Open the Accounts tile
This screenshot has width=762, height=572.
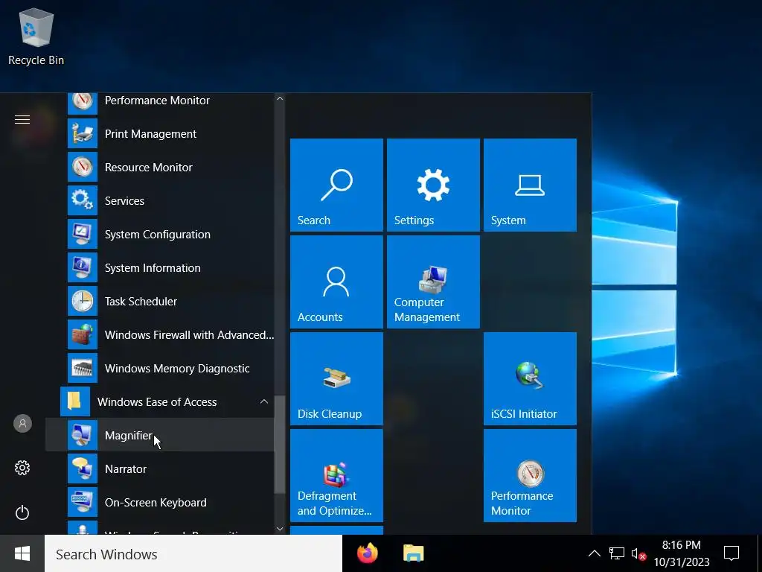coord(336,282)
